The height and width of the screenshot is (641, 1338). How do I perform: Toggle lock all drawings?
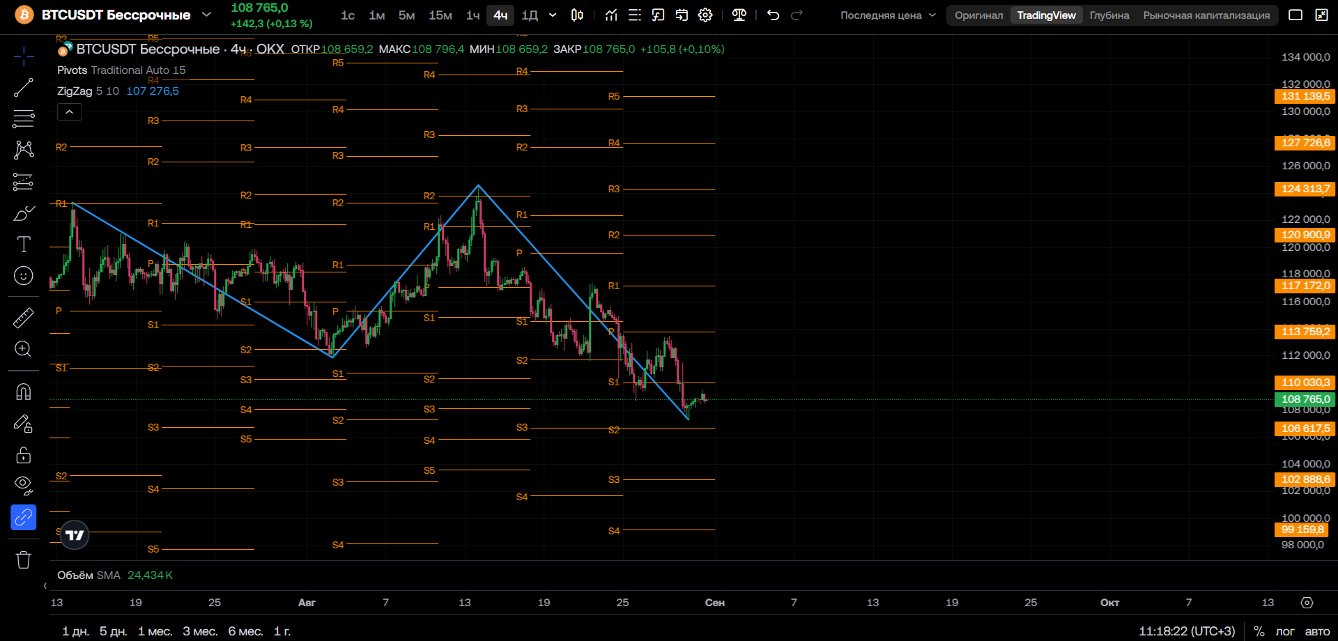click(x=24, y=455)
